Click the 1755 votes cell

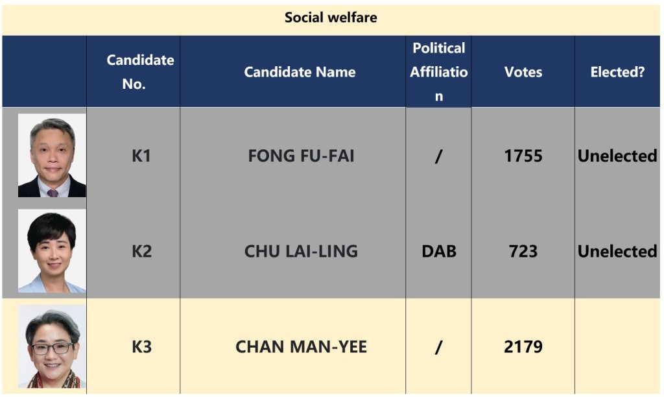[523, 156]
